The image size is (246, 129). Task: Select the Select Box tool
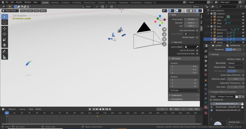pyautogui.click(x=5, y=17)
